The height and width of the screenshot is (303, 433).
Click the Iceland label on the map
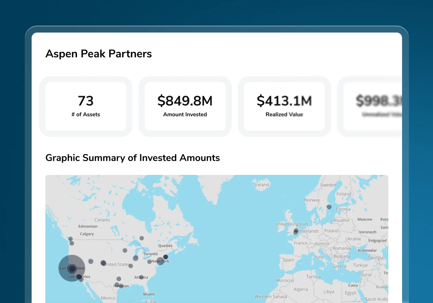[x=262, y=185]
